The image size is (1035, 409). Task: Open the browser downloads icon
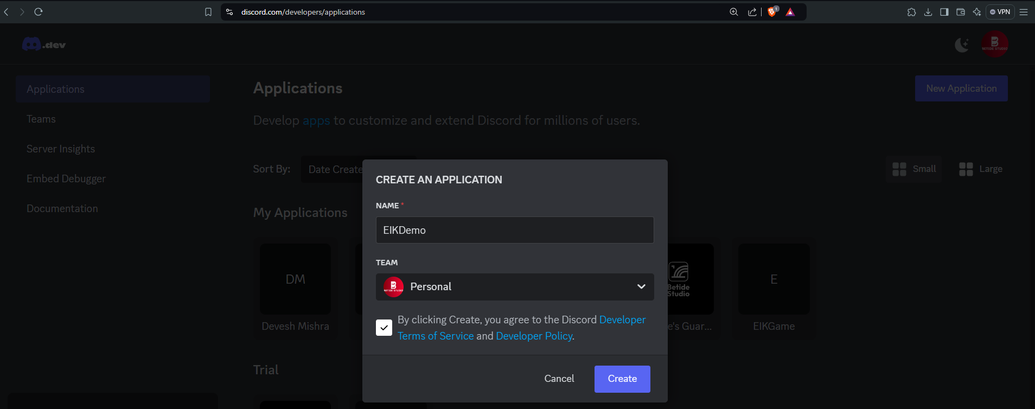coord(928,12)
